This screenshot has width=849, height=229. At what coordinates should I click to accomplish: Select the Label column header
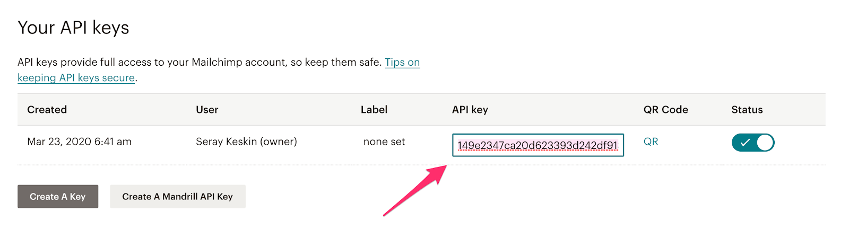pos(374,110)
